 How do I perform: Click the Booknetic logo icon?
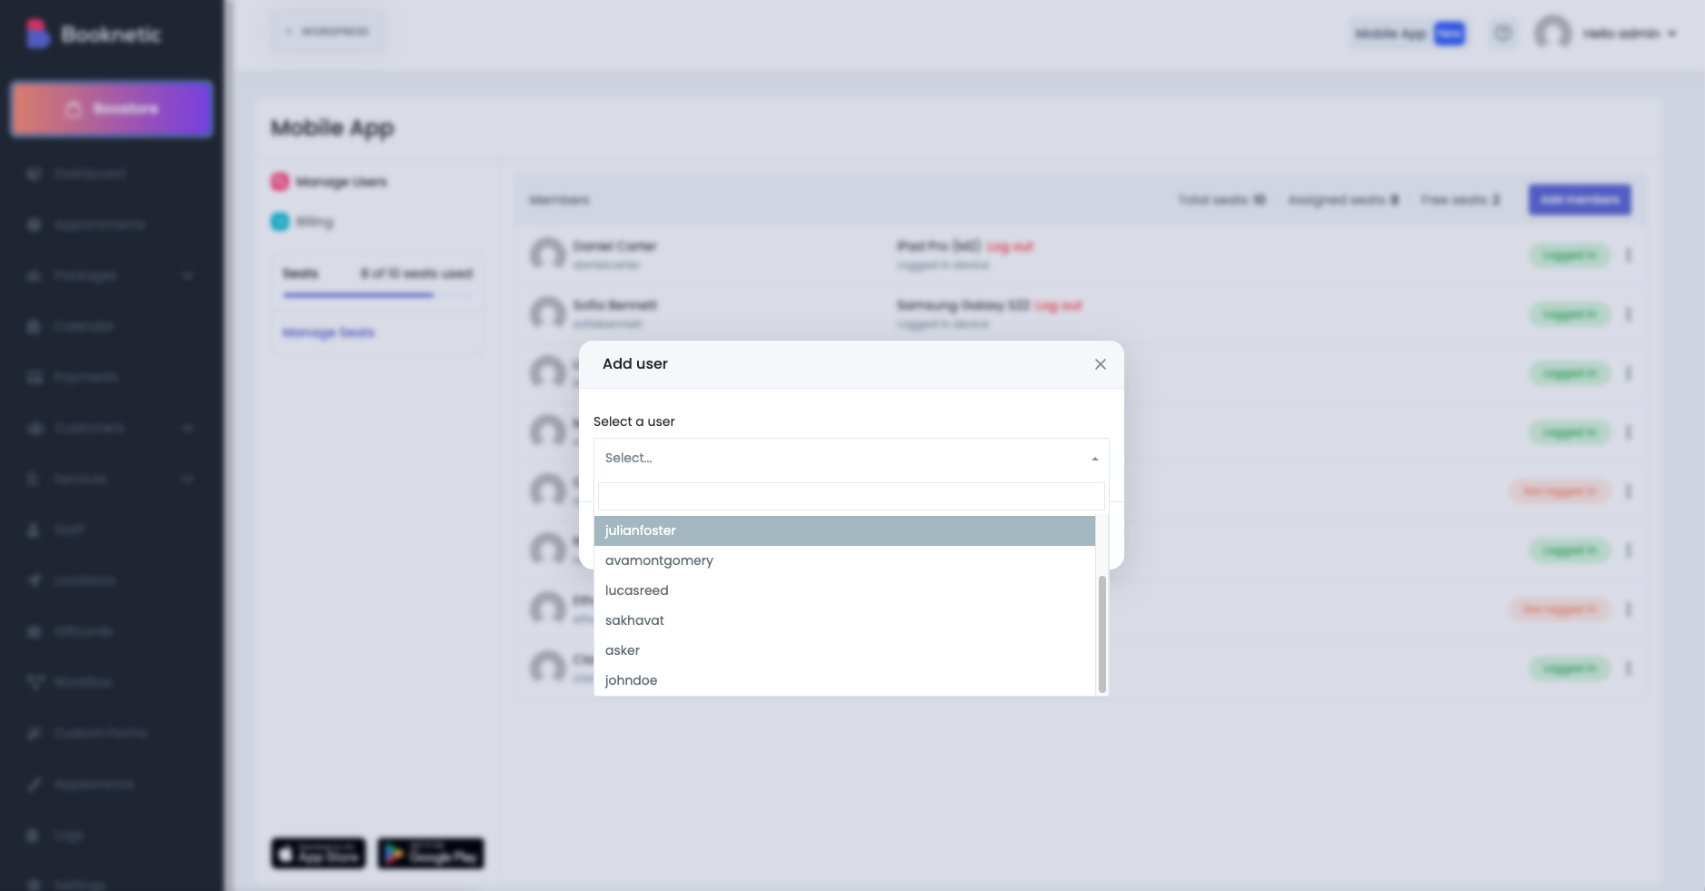click(36, 34)
